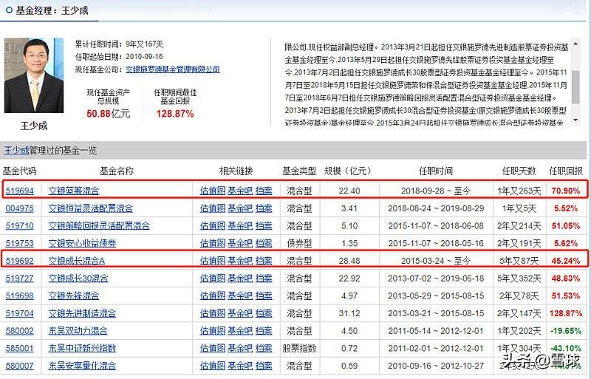Image resolution: width=591 pixels, height=379 pixels.
Task: Open fund code 585001
Action: 20,348
